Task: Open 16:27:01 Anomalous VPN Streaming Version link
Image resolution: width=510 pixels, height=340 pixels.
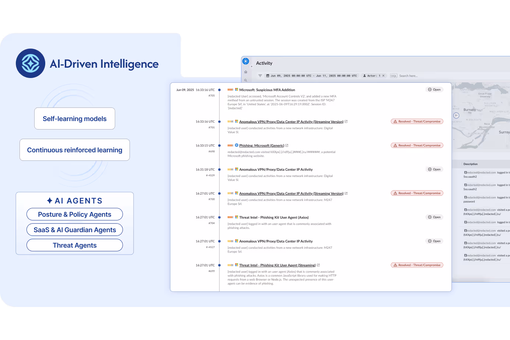Action: 291,194
